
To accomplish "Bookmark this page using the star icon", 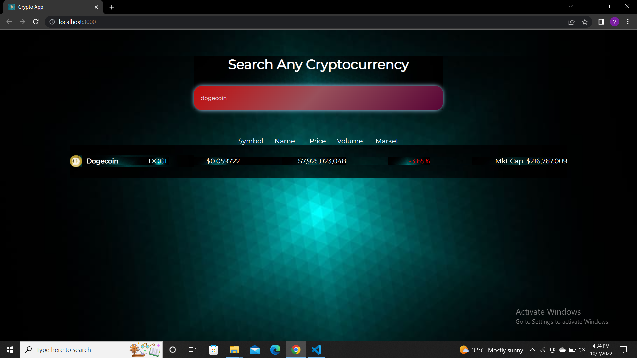I will [x=585, y=22].
